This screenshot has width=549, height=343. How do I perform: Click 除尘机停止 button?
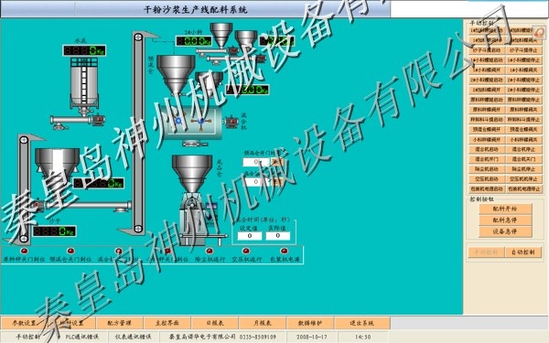523,169
